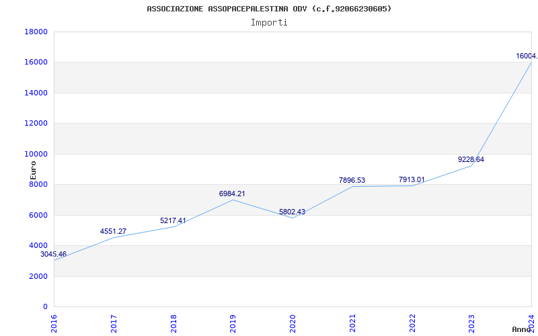Click the 2018 x-axis label
Image resolution: width=538 pixels, height=336 pixels.
pyautogui.click(x=174, y=324)
